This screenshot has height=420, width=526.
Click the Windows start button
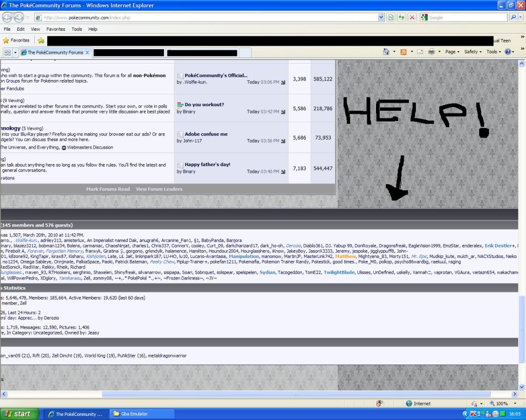20,414
